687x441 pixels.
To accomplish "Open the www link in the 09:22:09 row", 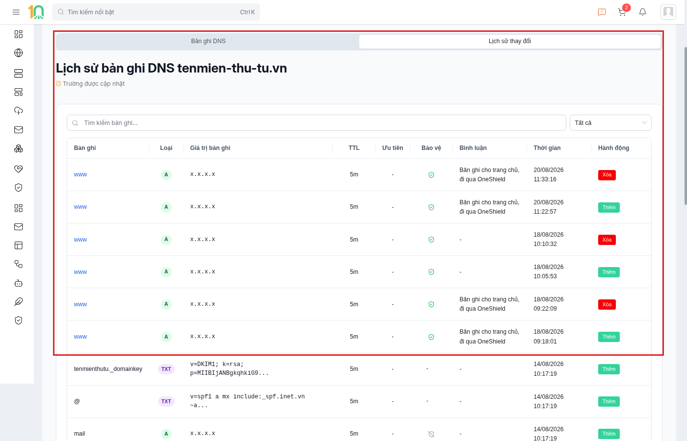I will (80, 304).
